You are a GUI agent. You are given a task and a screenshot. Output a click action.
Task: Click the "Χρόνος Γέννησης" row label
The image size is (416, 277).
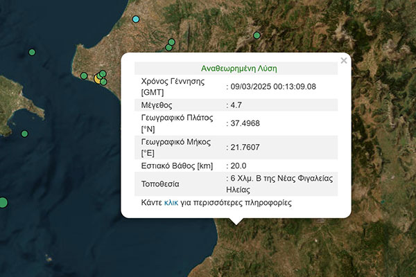[x=174, y=81]
